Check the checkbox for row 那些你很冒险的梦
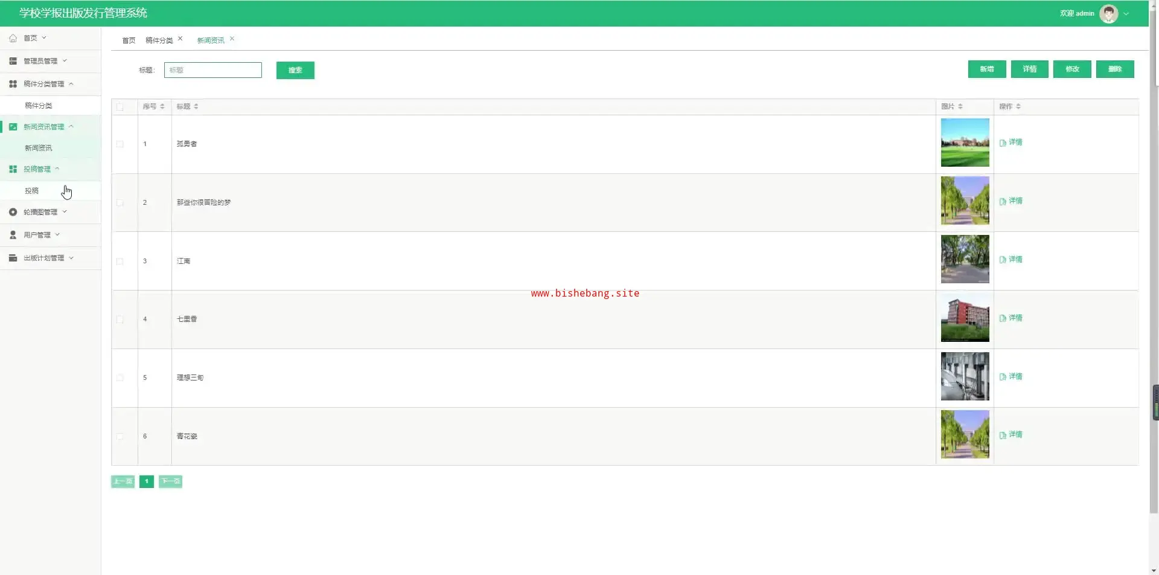The image size is (1159, 575). (120, 203)
